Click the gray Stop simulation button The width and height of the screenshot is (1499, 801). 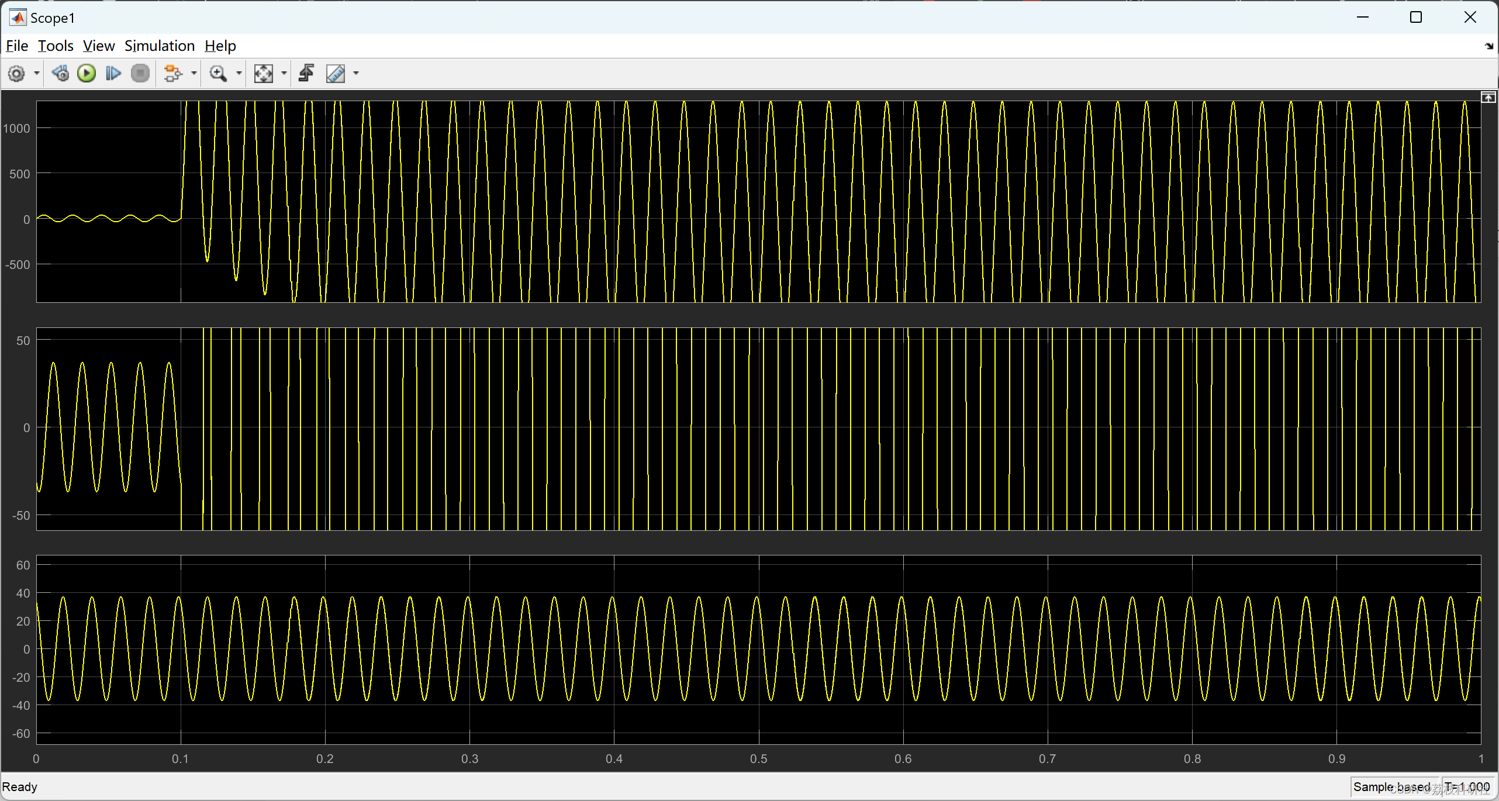[x=140, y=74]
